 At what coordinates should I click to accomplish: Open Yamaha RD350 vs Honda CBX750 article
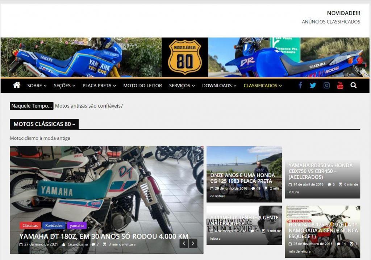[320, 171]
